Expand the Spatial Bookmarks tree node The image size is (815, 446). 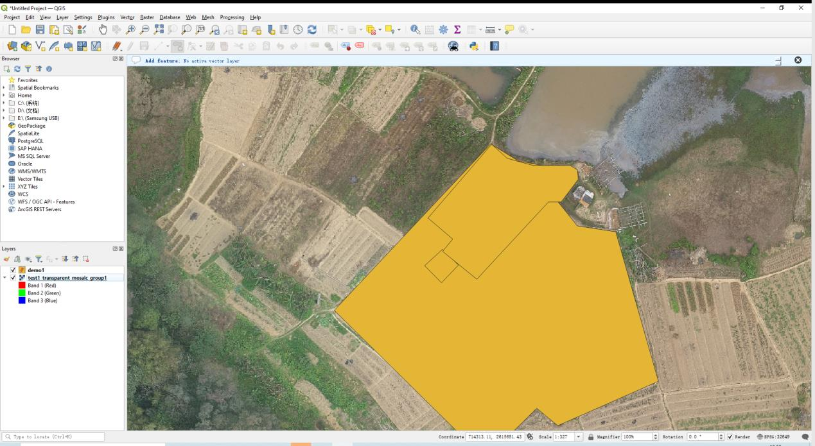pyautogui.click(x=4, y=87)
